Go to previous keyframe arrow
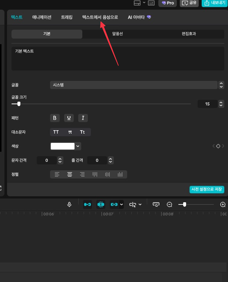Viewport: 228px width, 282px height. pos(214,146)
